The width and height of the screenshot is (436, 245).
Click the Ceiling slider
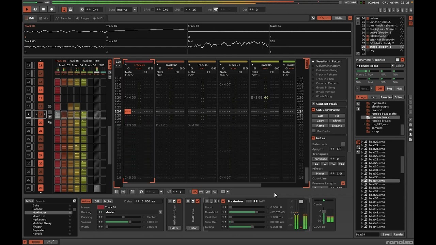click(x=246, y=227)
